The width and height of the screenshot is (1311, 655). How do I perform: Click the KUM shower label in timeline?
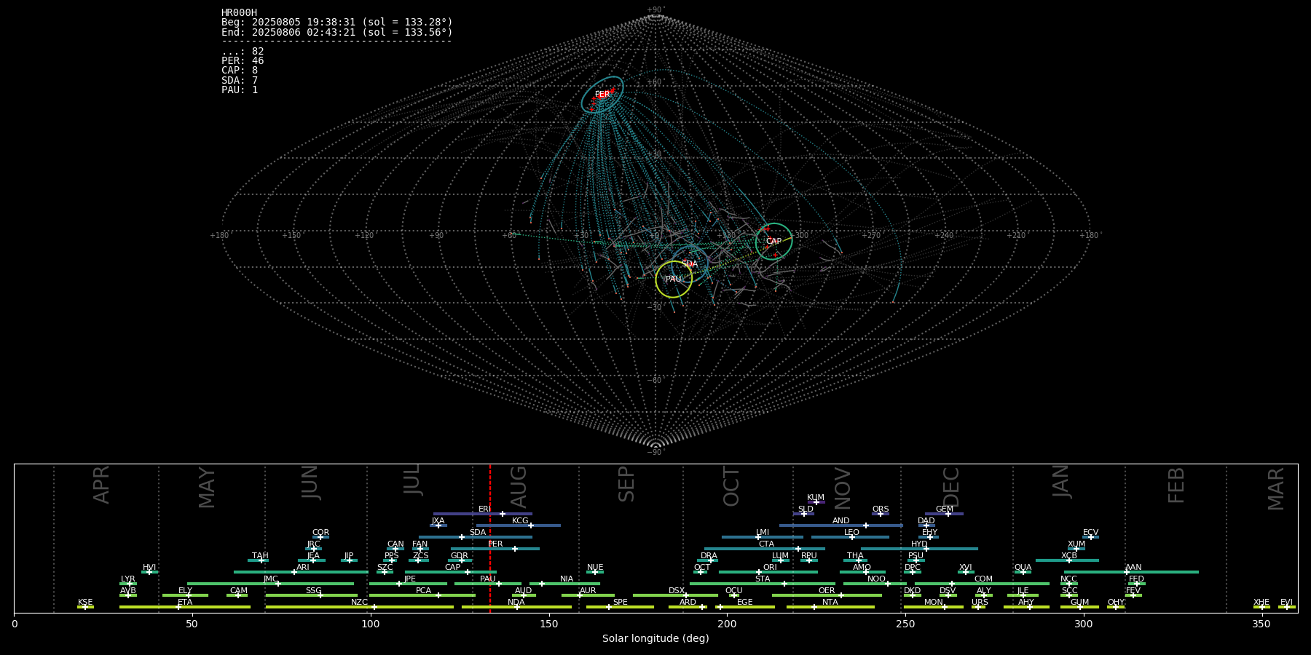click(x=816, y=498)
